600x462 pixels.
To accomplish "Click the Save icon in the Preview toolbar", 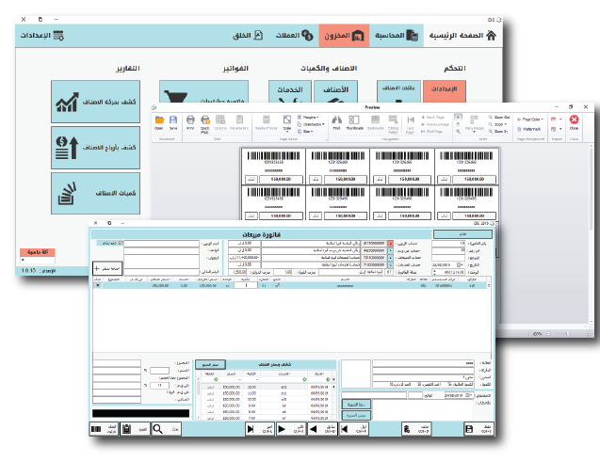I will 173,121.
